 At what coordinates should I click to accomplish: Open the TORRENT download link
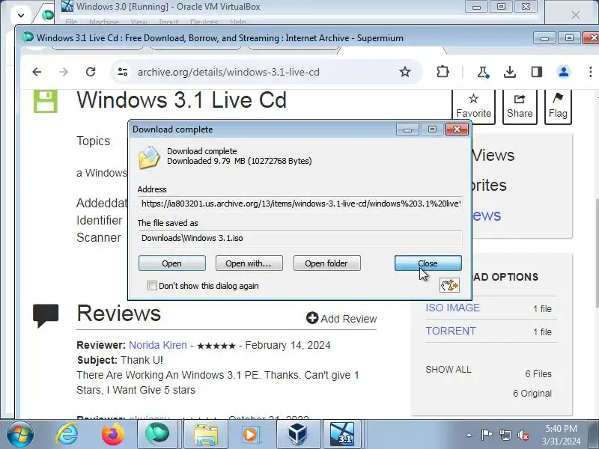451,331
